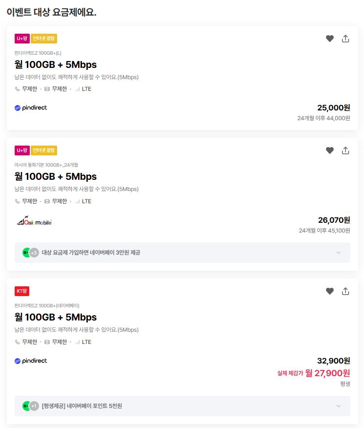Like the first pindirect U+ plan (heart)
The image size is (364, 428).
(x=330, y=39)
